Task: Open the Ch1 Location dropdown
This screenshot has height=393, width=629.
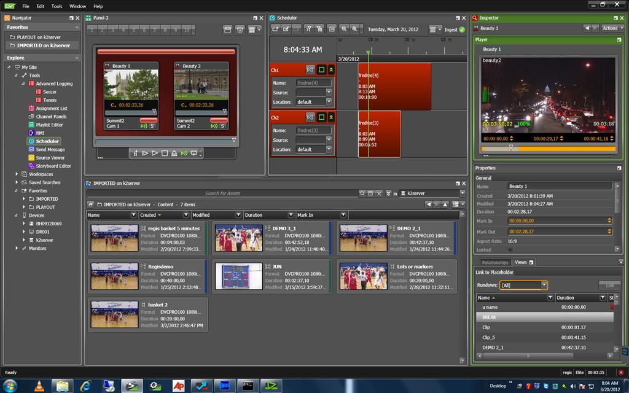Action: [329, 102]
